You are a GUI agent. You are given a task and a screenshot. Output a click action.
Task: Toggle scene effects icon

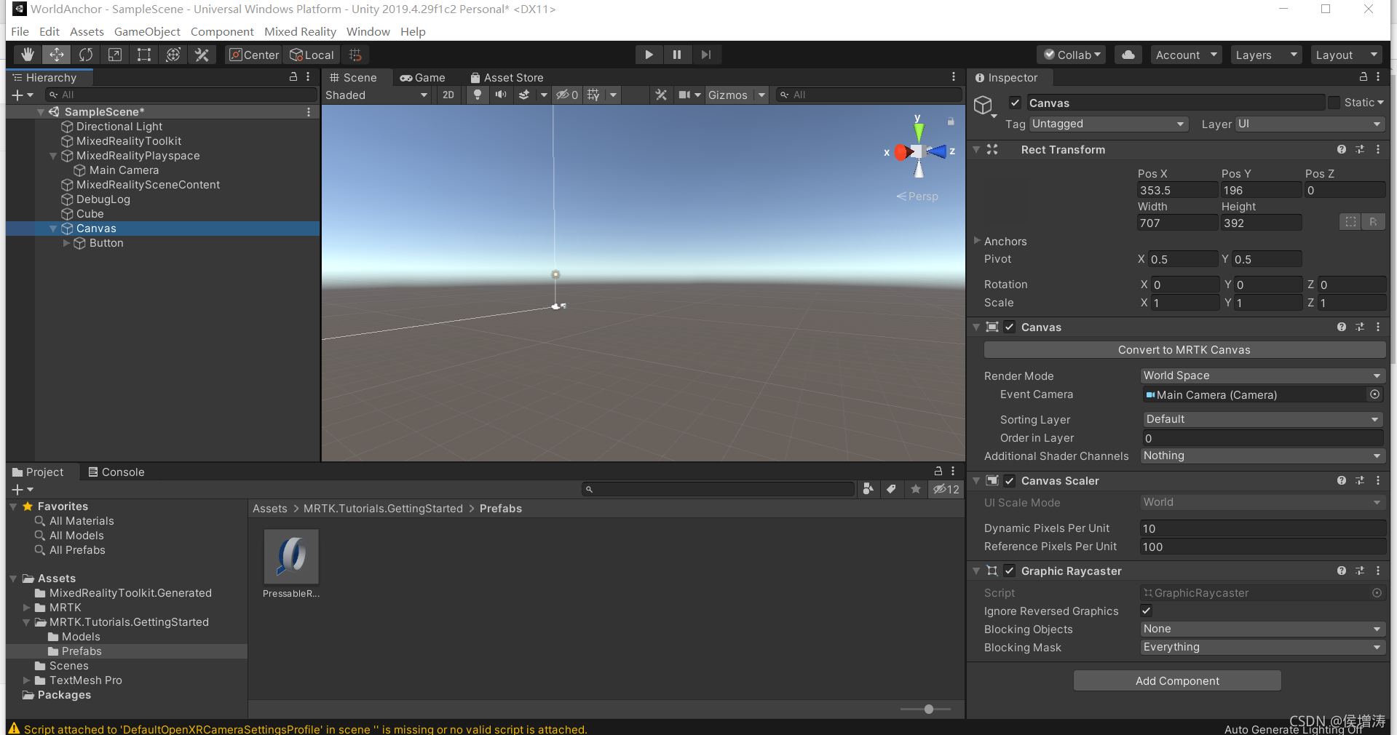[524, 95]
